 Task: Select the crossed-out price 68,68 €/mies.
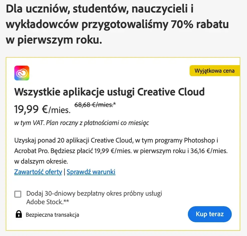(92, 105)
